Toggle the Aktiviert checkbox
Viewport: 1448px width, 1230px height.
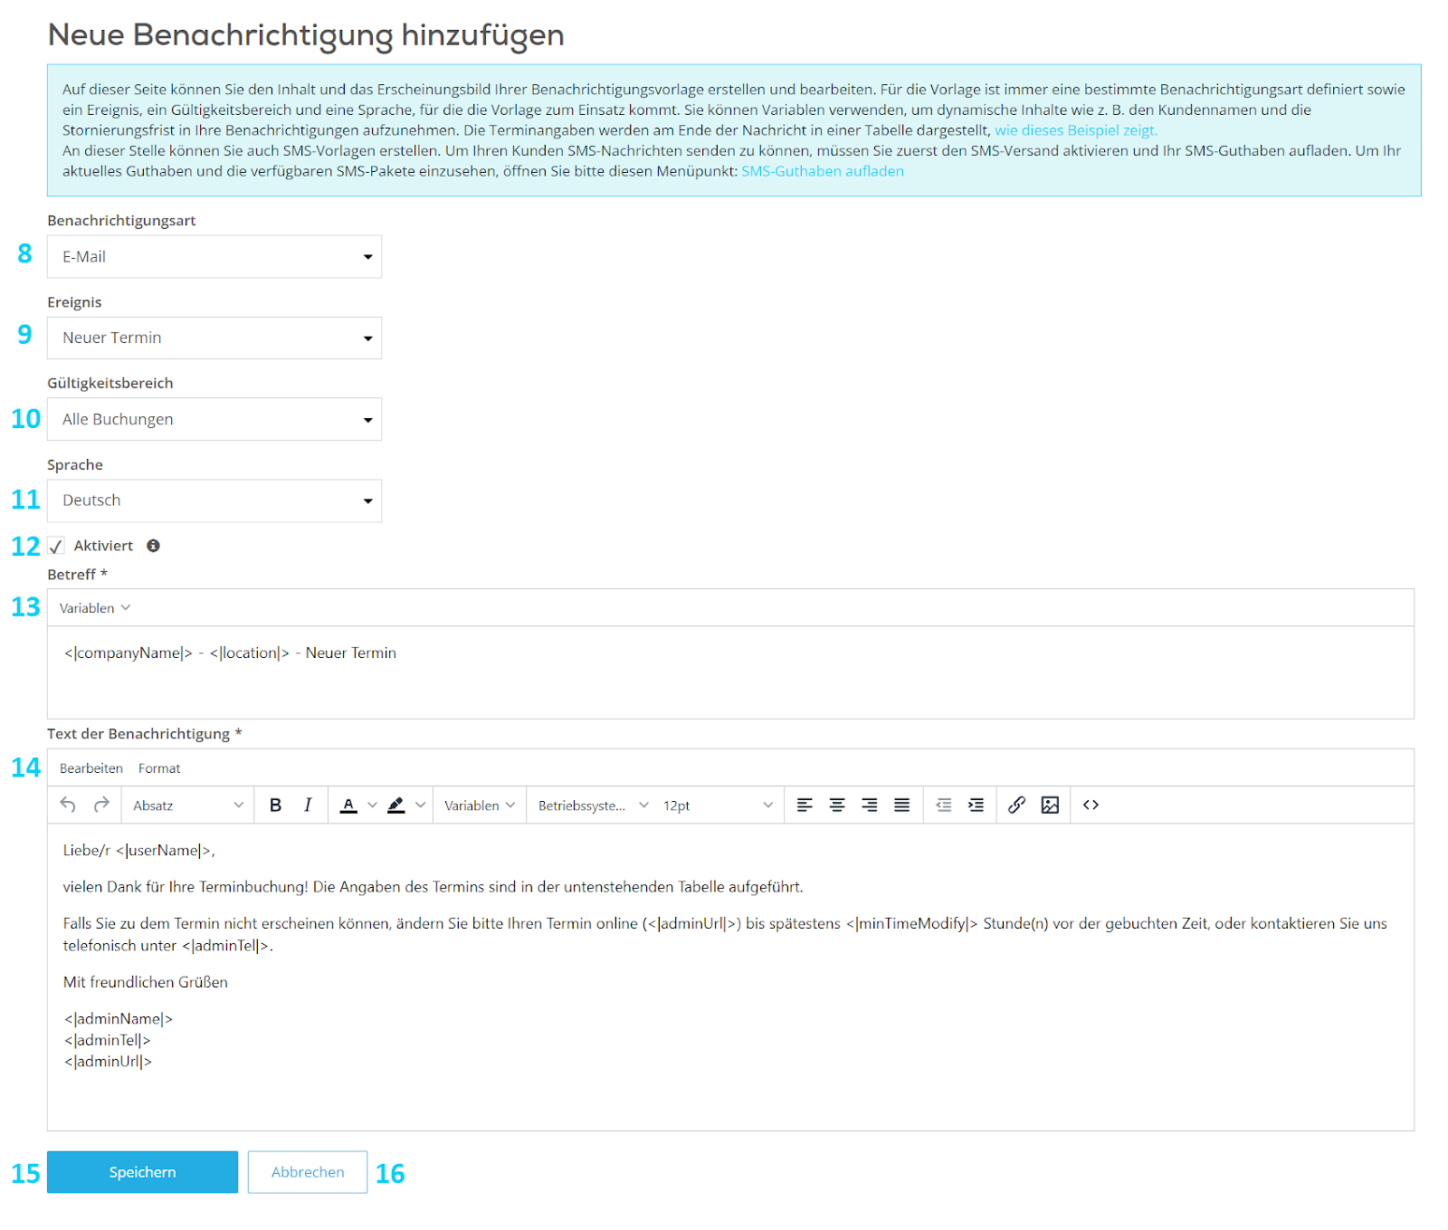pyautogui.click(x=56, y=546)
